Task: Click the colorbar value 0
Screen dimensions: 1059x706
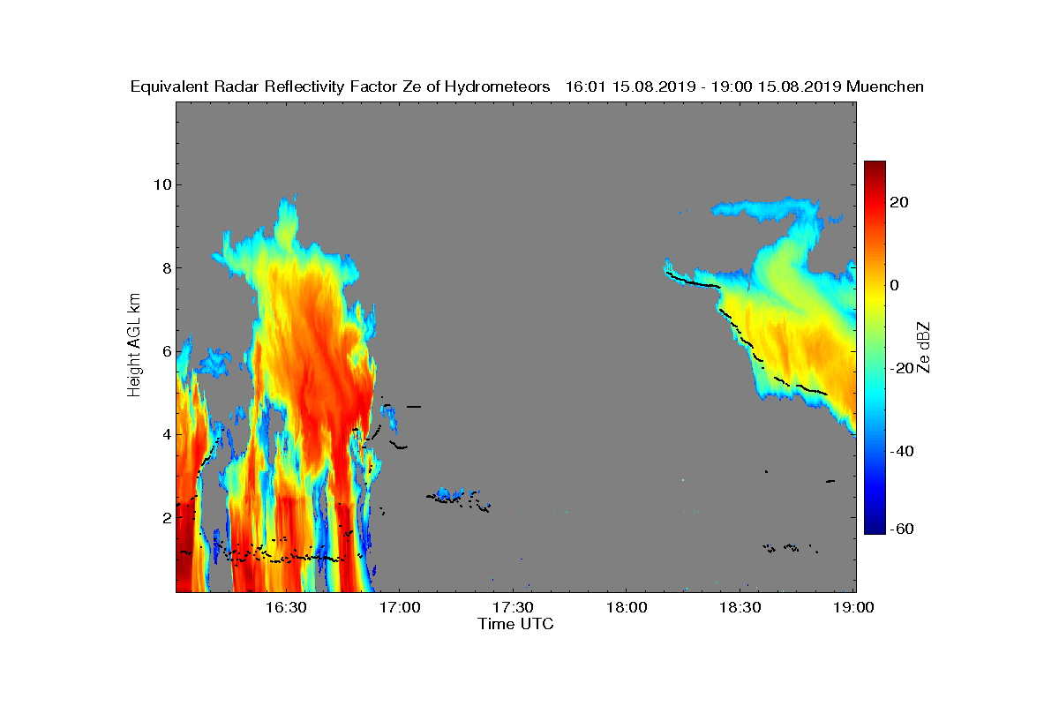Action: point(896,285)
